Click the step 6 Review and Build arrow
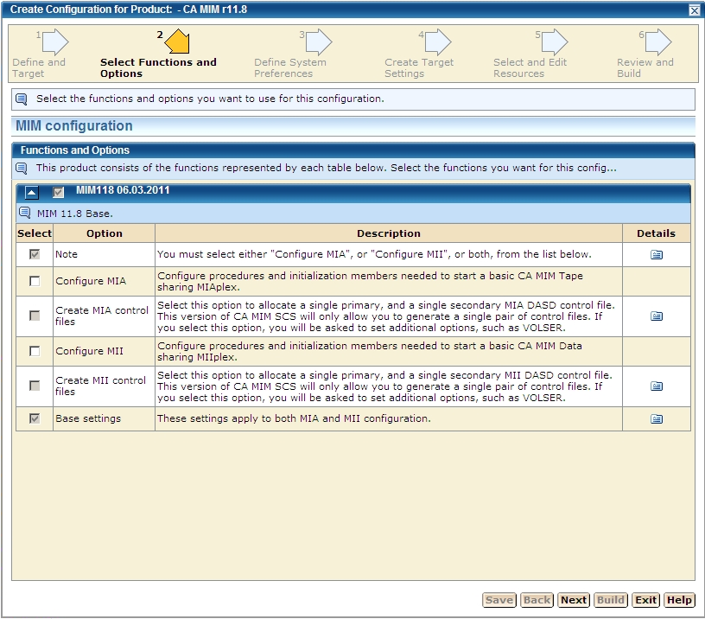 (x=657, y=41)
